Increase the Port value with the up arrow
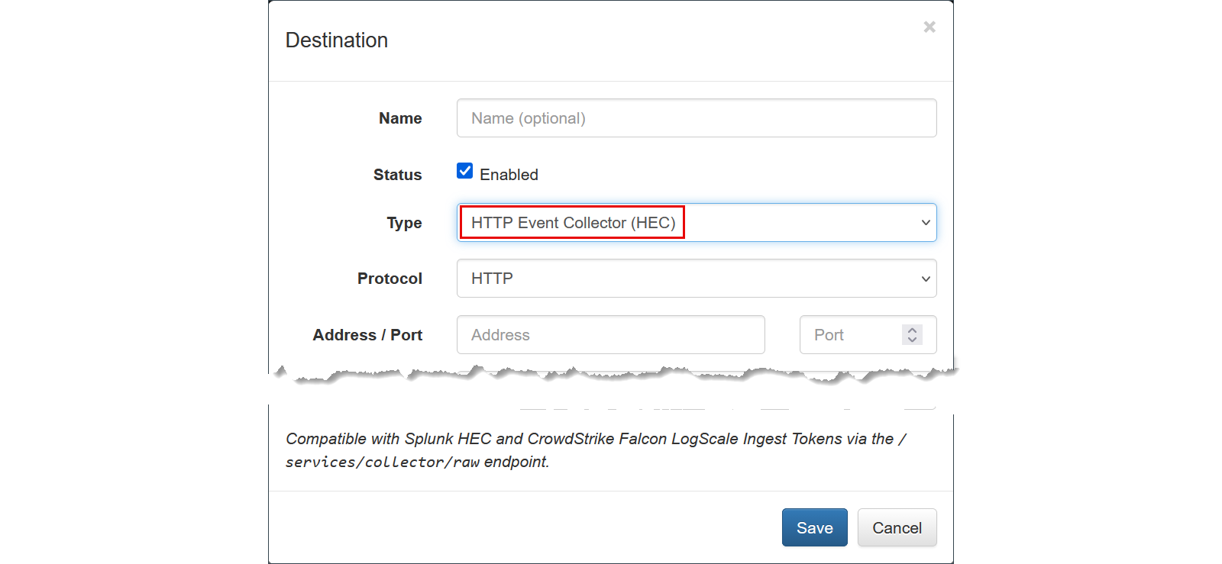 [912, 330]
